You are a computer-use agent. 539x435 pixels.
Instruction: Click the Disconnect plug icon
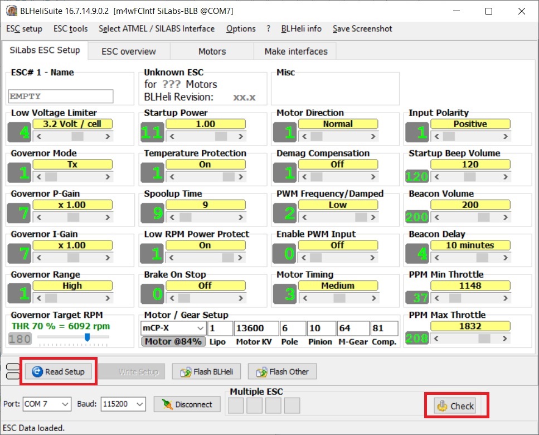click(167, 404)
